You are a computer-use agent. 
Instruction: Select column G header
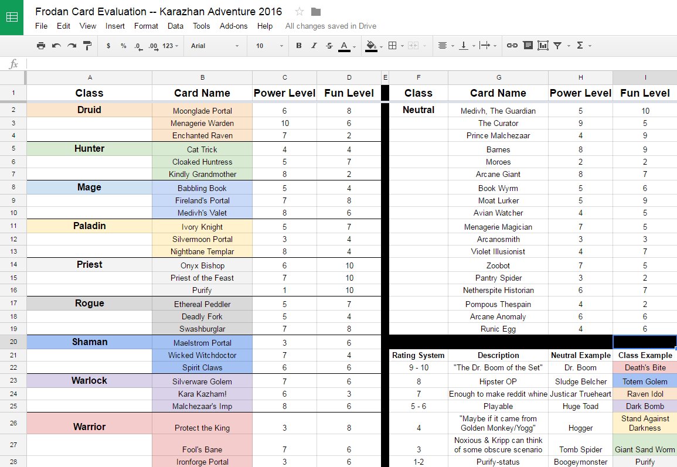pyautogui.click(x=498, y=78)
